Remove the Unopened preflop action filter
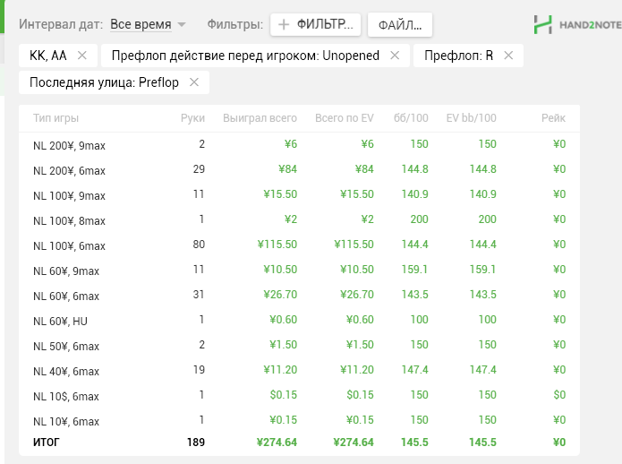The width and height of the screenshot is (622, 464). [395, 56]
